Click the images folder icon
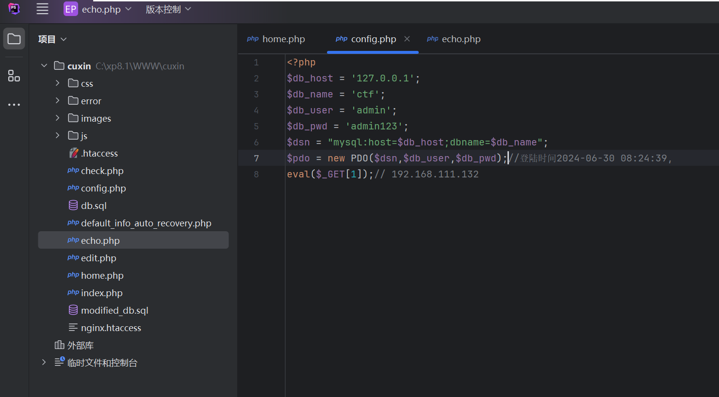Screen dimensions: 719x397 [x=73, y=118]
